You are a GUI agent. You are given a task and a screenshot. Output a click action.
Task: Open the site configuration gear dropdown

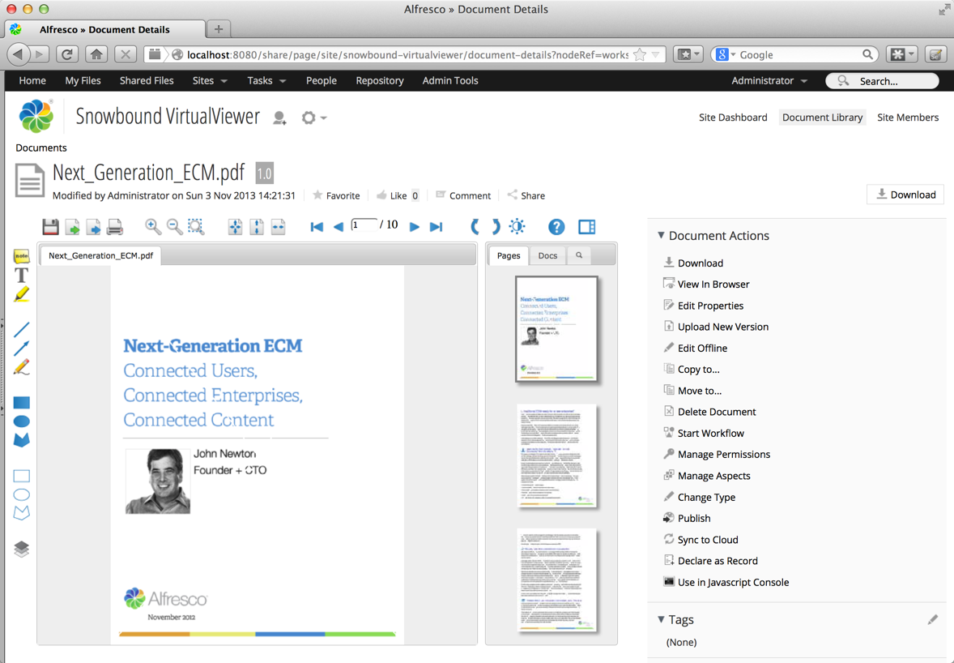pyautogui.click(x=314, y=118)
